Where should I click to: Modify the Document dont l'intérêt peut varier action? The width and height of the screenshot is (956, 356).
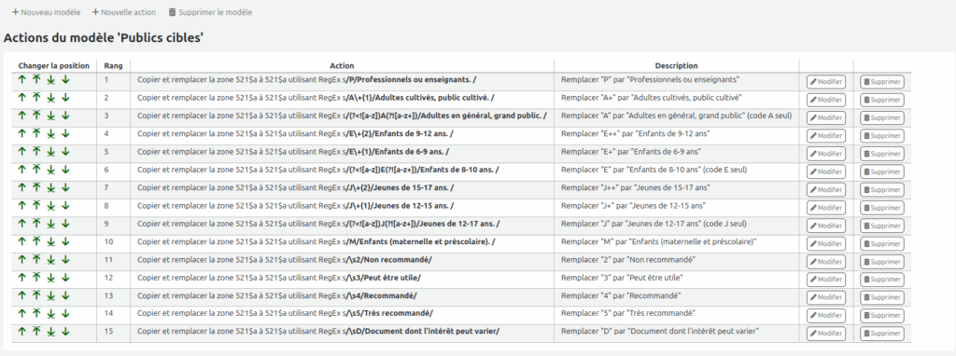click(826, 334)
